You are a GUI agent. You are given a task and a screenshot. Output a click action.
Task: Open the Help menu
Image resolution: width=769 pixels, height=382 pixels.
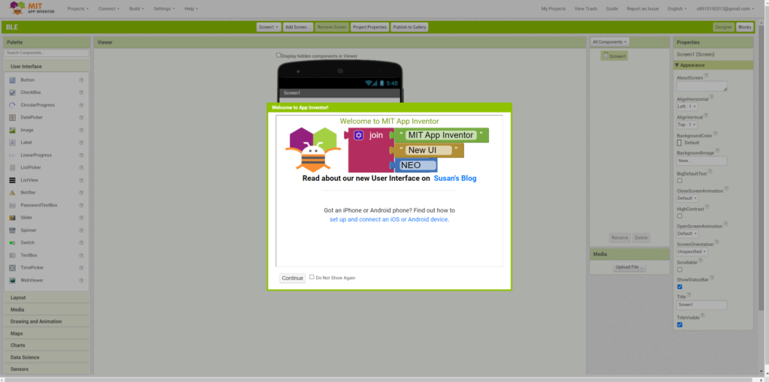[x=191, y=9]
